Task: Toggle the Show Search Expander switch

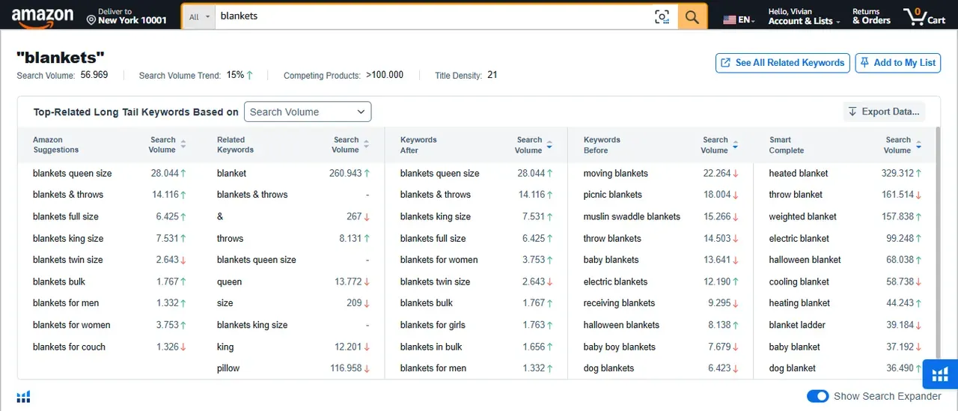Action: click(818, 396)
